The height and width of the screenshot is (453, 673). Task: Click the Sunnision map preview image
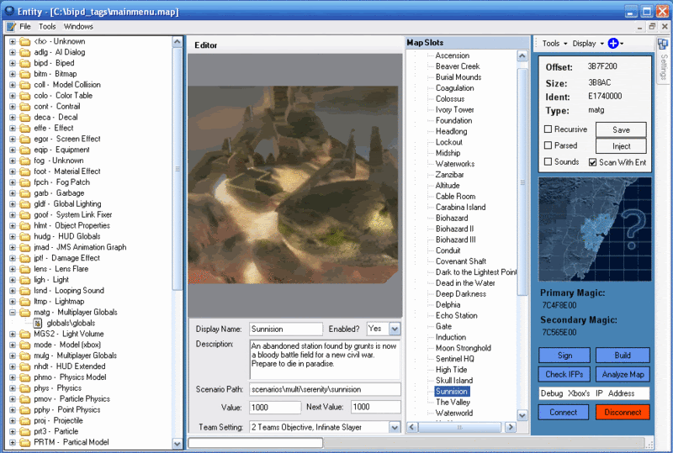point(293,184)
